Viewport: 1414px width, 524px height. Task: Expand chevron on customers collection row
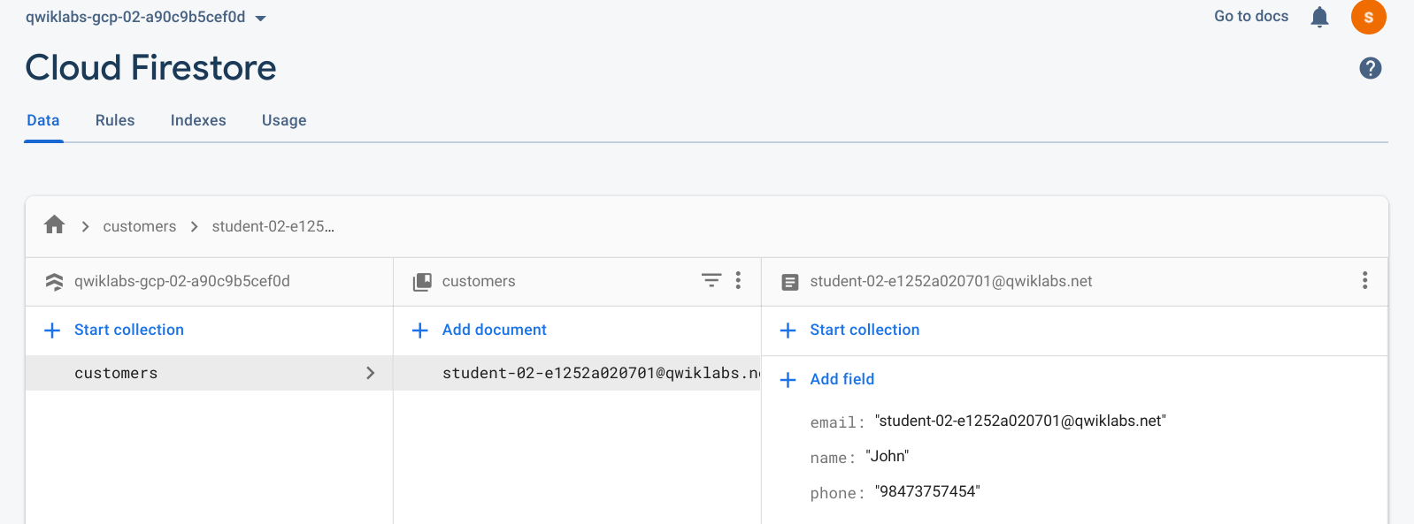[x=371, y=373]
